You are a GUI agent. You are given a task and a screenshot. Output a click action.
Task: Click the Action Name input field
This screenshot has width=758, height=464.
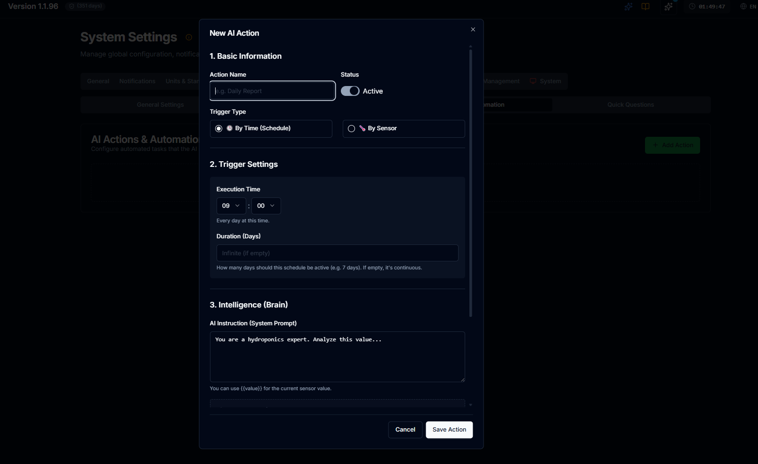(273, 91)
